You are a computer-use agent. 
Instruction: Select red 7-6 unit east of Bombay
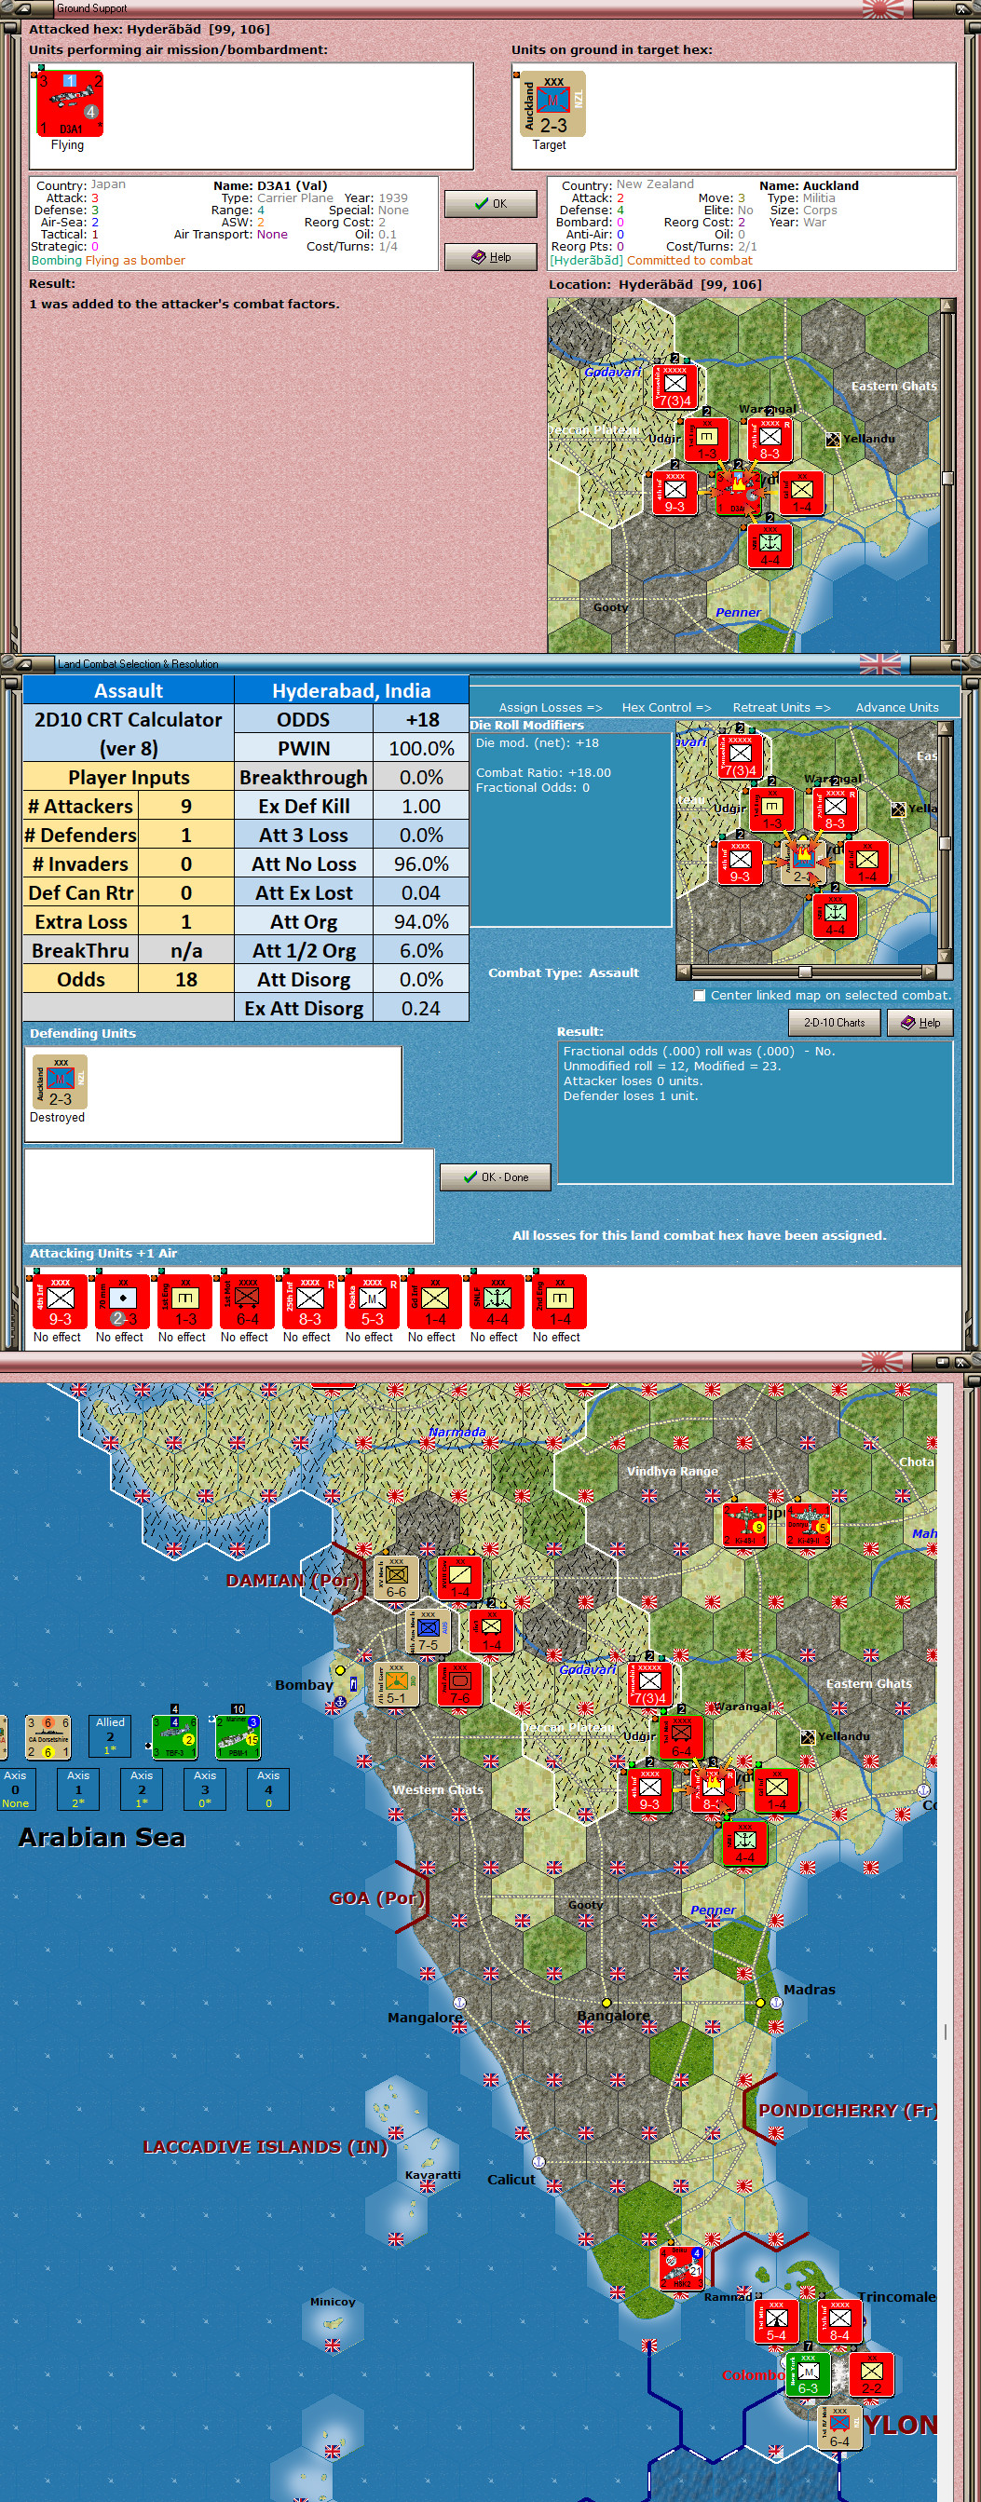point(459,1683)
